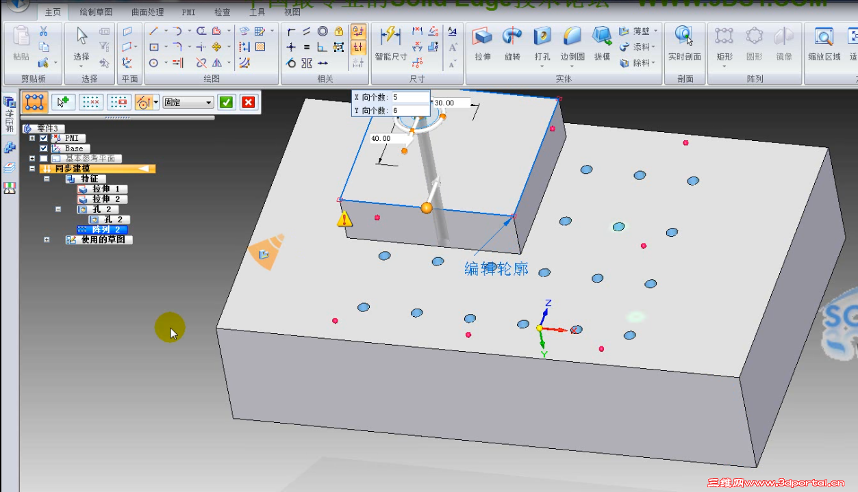Click the 打孔 hole tool

point(542,44)
